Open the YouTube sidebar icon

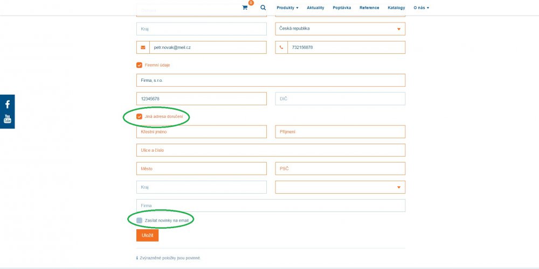coord(7,119)
